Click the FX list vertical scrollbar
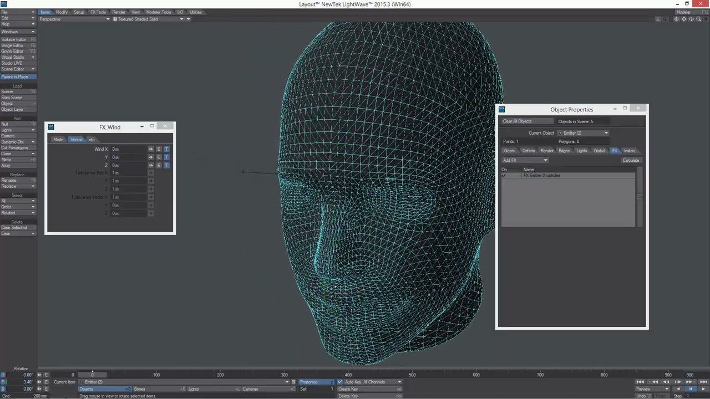 tap(640, 197)
